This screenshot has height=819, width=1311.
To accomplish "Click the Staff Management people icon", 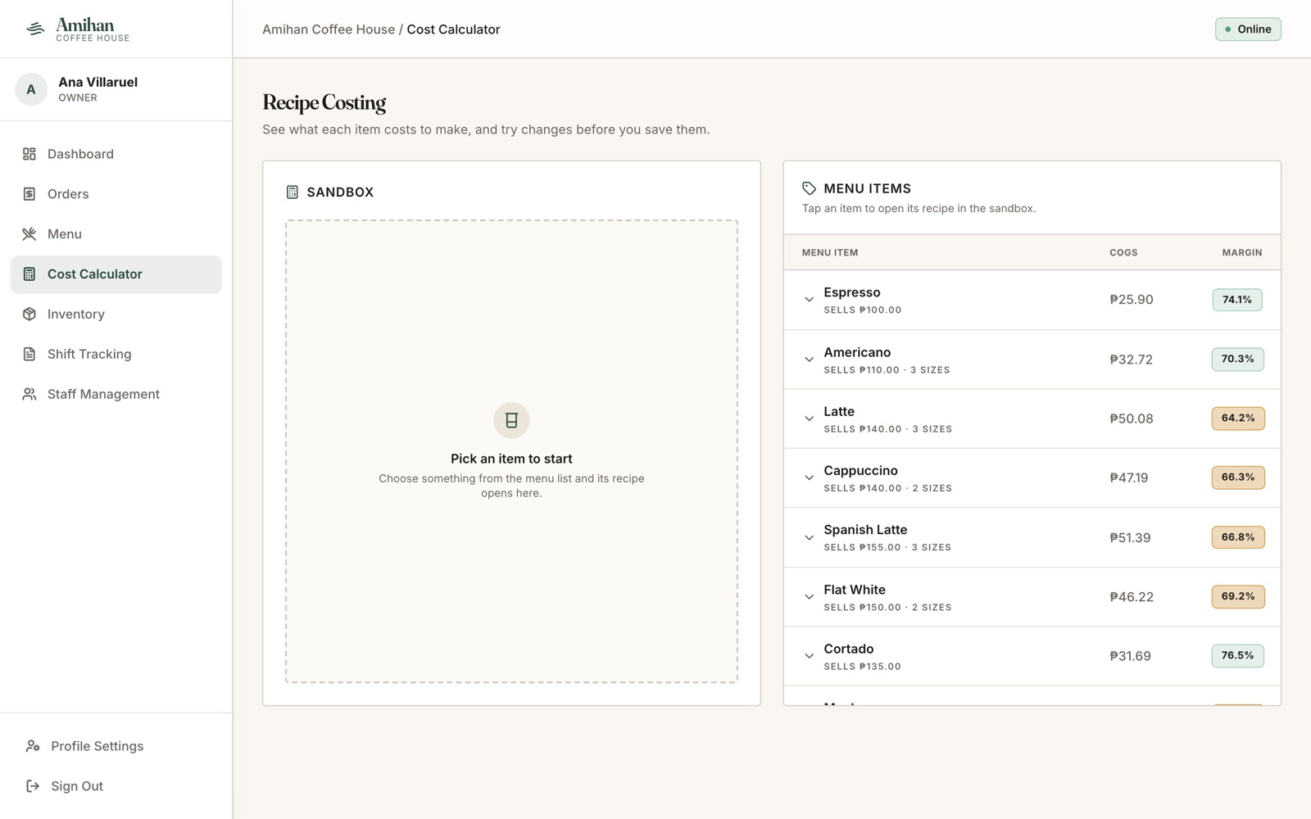I will 29,394.
